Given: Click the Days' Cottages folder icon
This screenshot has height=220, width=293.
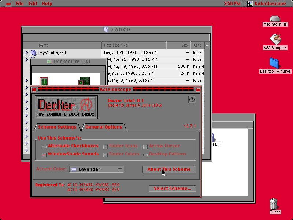Looking at the screenshot, I should 33,52.
